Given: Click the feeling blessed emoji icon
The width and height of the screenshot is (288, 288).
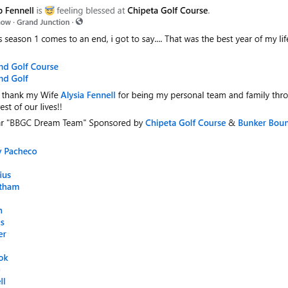Looking at the screenshot, I should pos(50,11).
